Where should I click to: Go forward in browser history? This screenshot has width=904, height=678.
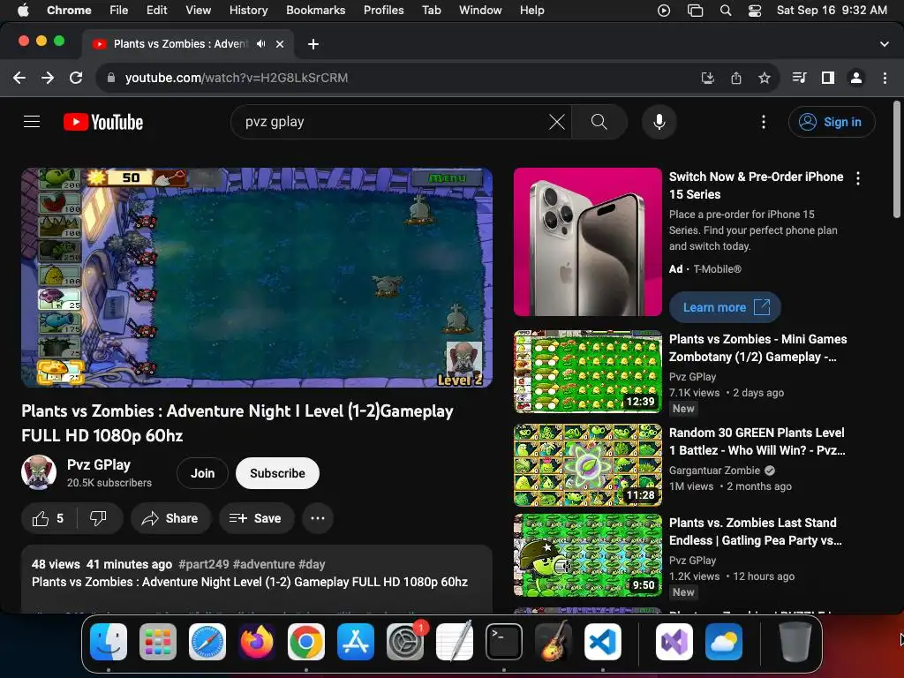pos(48,78)
